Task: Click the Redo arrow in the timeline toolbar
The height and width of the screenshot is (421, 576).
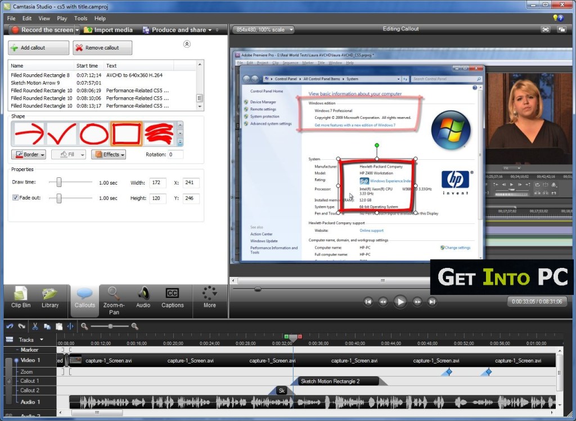Action: point(22,326)
